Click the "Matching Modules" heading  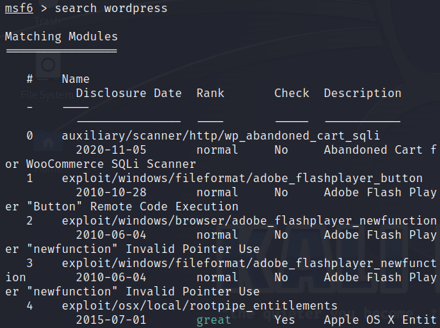tap(62, 37)
